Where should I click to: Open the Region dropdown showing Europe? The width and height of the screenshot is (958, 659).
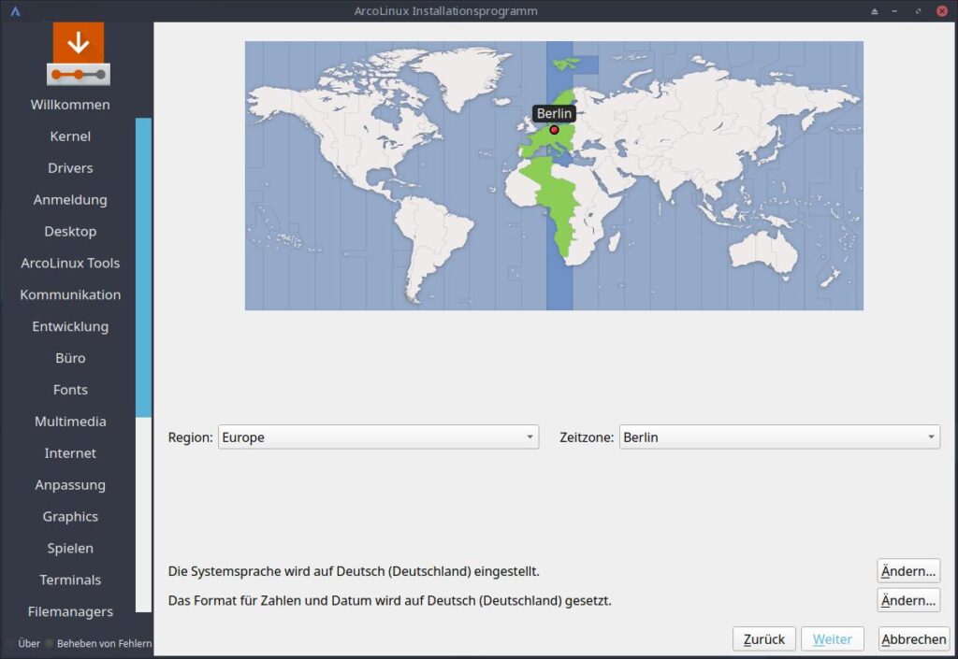point(378,437)
